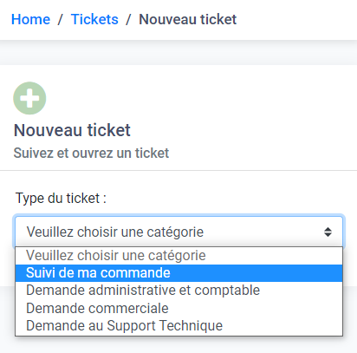The height and width of the screenshot is (353, 357).
Task: Pick 'Demande commerciale' from the list
Action: coord(178,308)
